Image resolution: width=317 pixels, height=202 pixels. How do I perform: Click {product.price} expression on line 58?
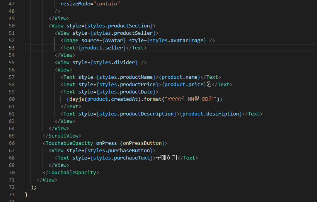coord(184,85)
